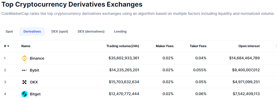Click Binance trading volume $35,602,933,361

(x=124, y=58)
